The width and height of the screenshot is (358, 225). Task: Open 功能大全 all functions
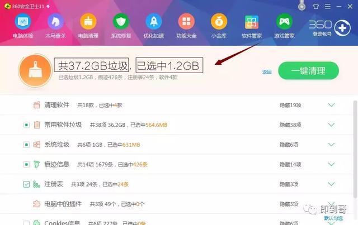(x=186, y=26)
